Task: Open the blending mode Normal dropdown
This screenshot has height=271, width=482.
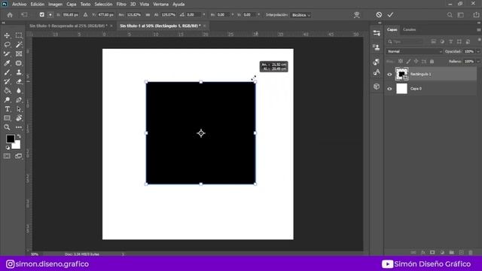Action: pyautogui.click(x=414, y=52)
